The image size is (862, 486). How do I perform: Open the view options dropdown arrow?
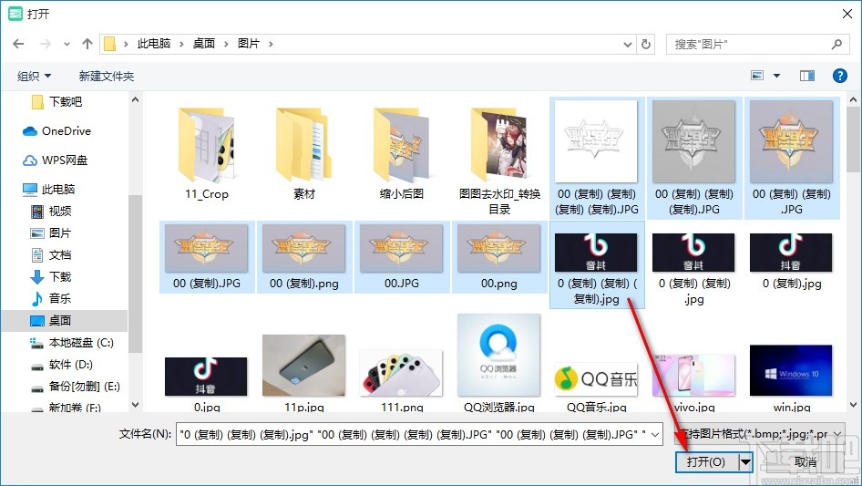[x=776, y=76]
